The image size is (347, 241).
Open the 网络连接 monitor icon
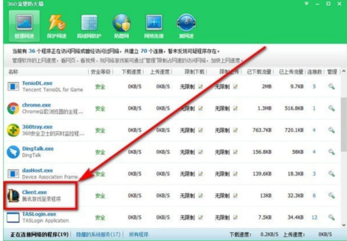[154, 23]
